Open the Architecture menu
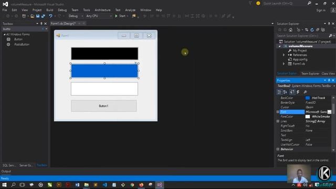The width and height of the screenshot is (336, 189). pos(102,10)
